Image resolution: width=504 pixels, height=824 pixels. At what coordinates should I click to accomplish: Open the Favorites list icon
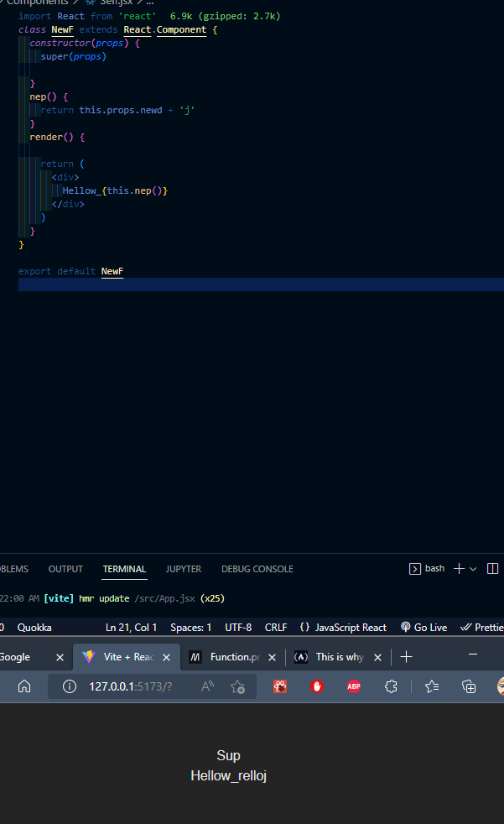(432, 686)
